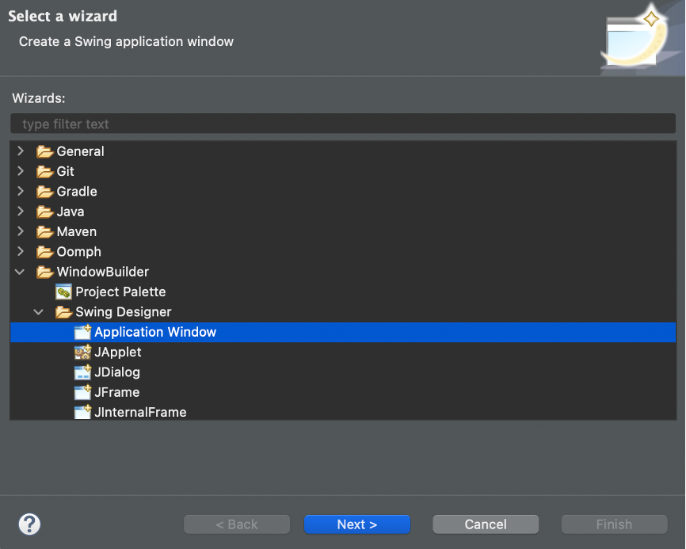Expand the Git category

pyautogui.click(x=20, y=171)
